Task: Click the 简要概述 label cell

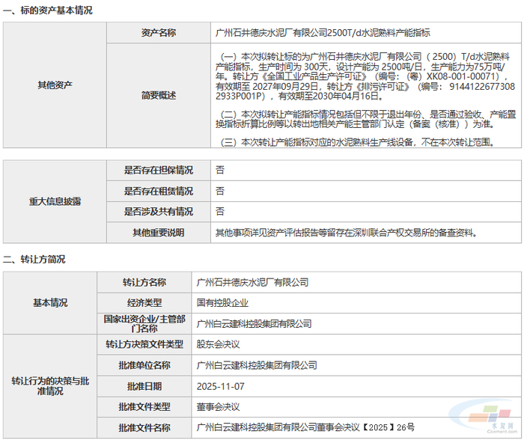Action: [159, 95]
